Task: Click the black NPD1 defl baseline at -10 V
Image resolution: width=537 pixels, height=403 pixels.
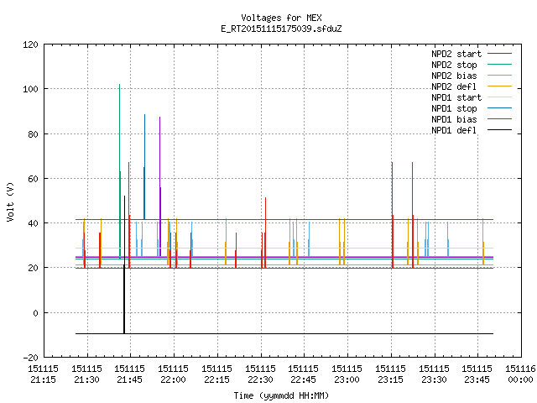Action: [x=284, y=333]
